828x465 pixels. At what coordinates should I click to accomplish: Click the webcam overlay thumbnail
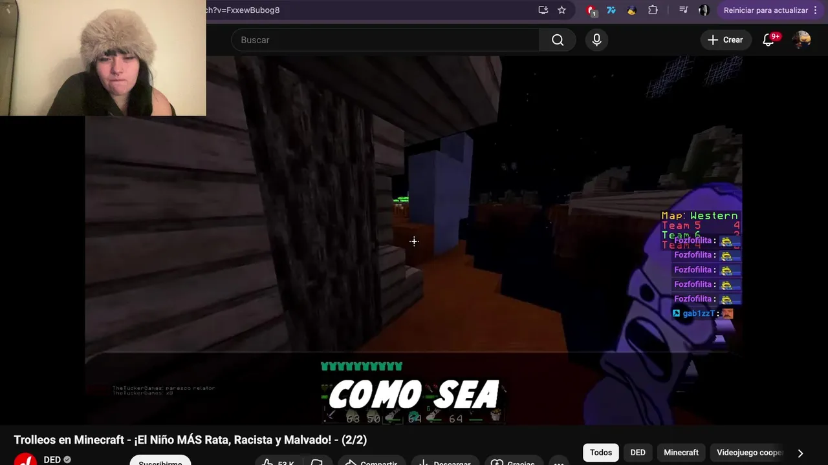pos(103,58)
